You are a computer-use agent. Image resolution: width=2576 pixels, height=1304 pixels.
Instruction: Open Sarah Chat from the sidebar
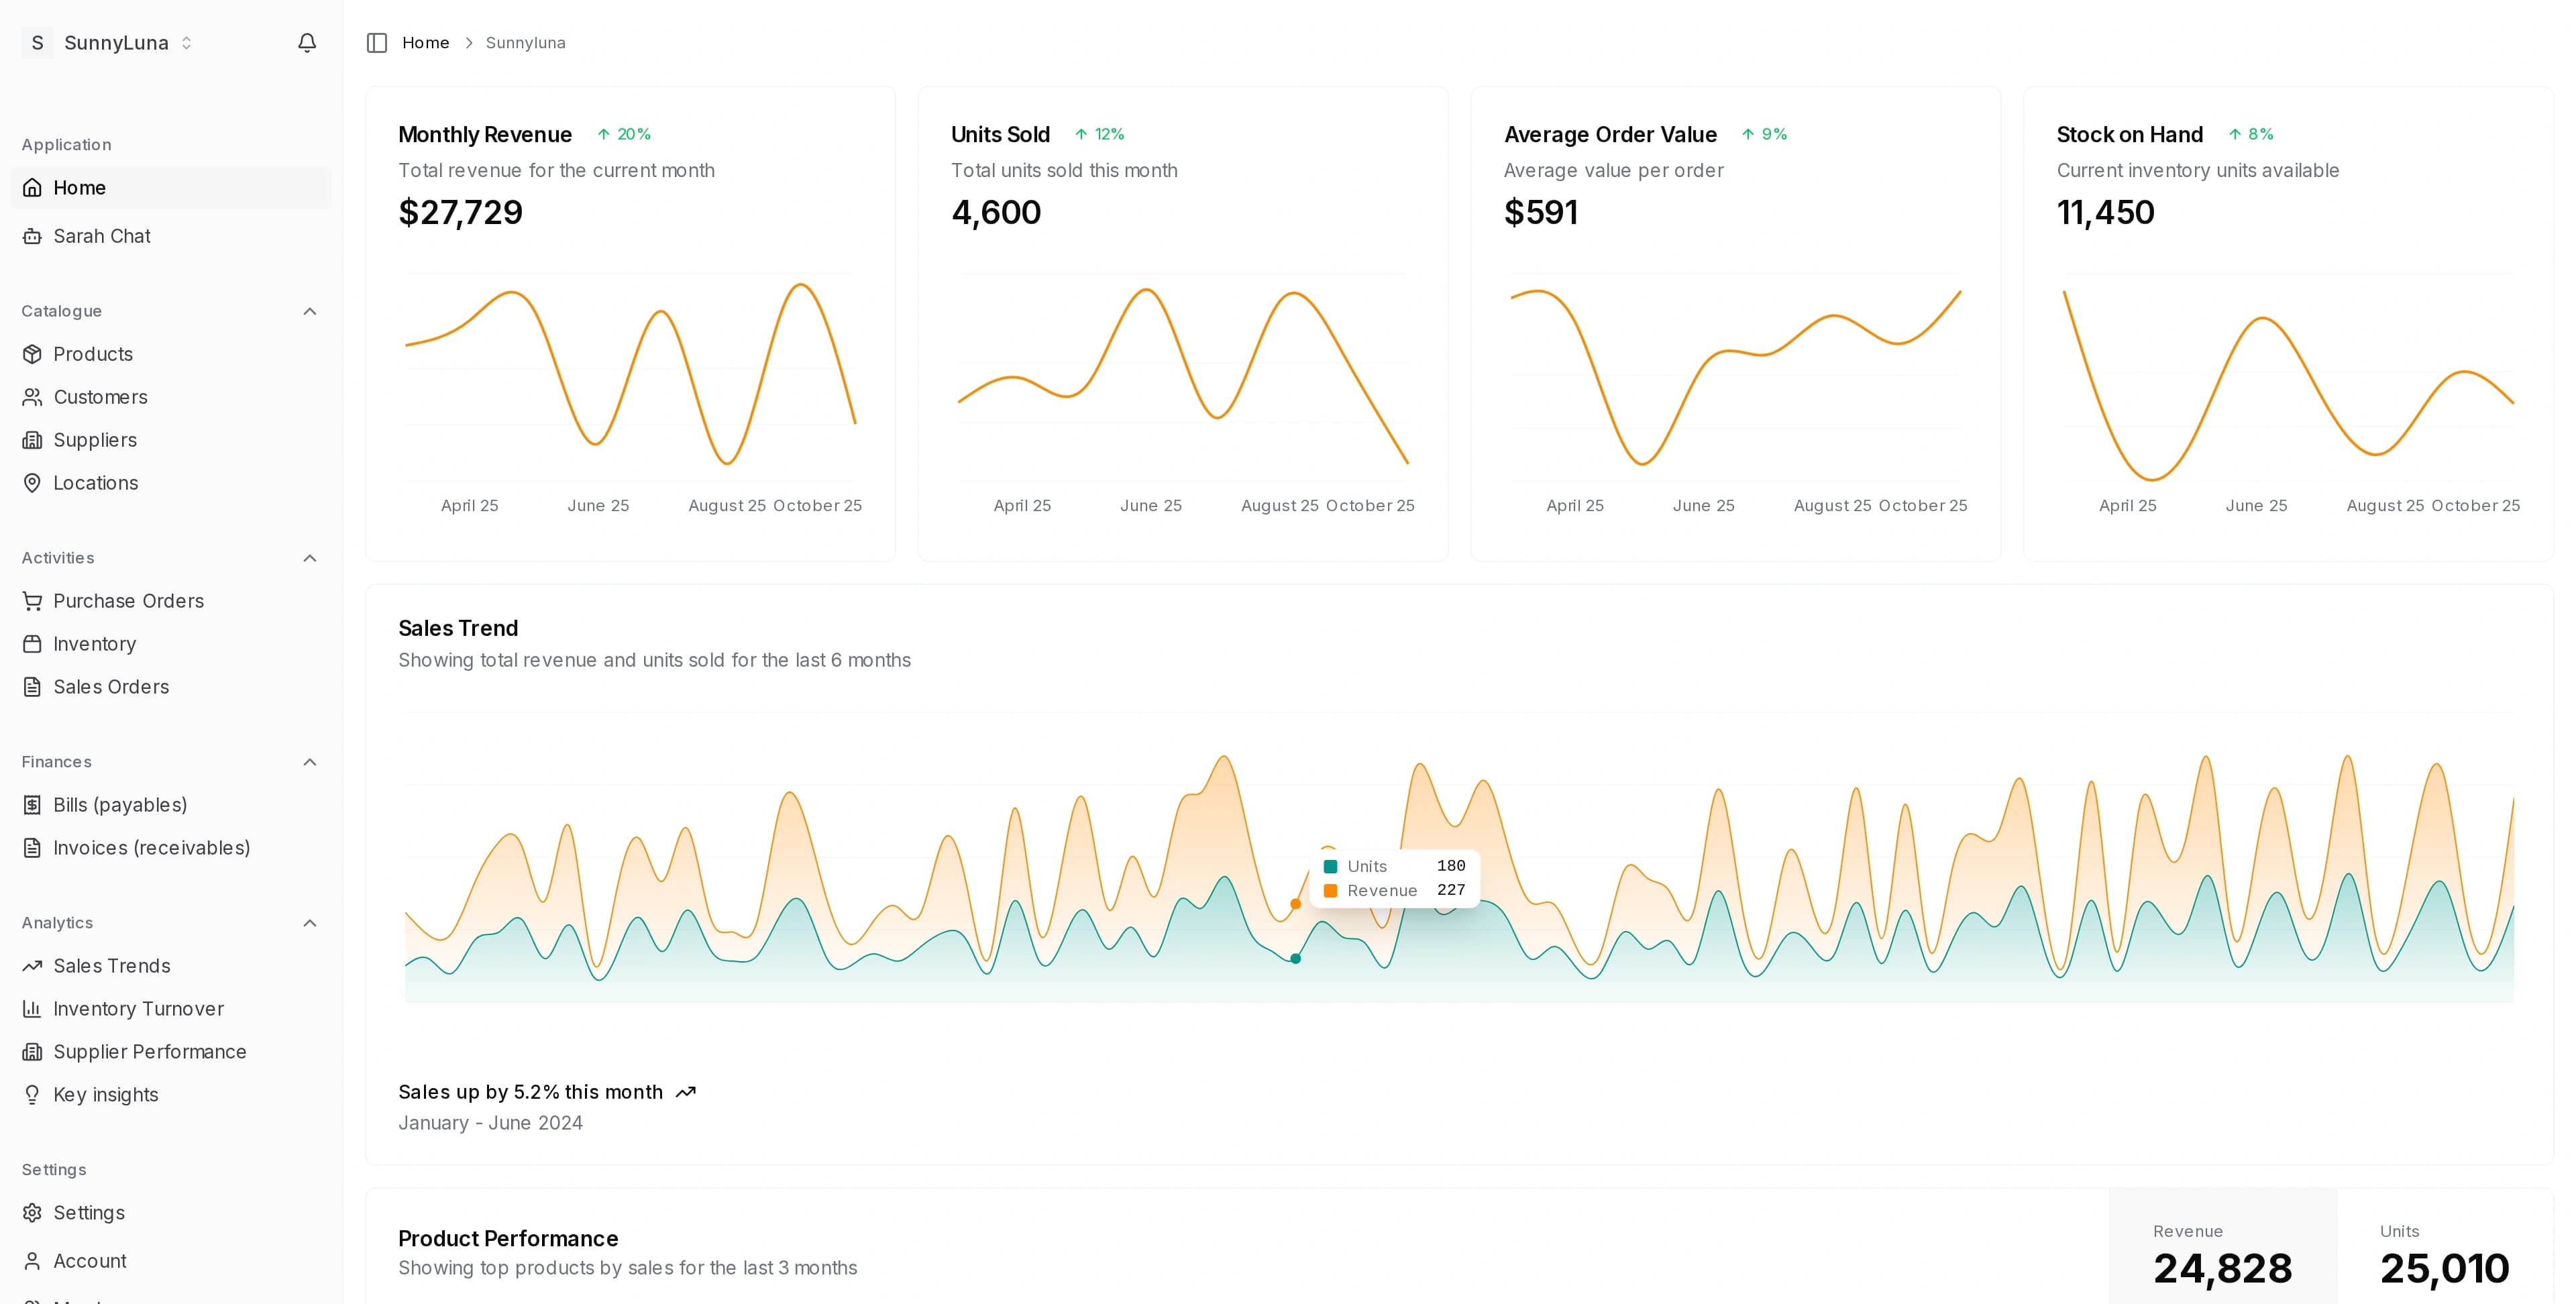click(101, 236)
